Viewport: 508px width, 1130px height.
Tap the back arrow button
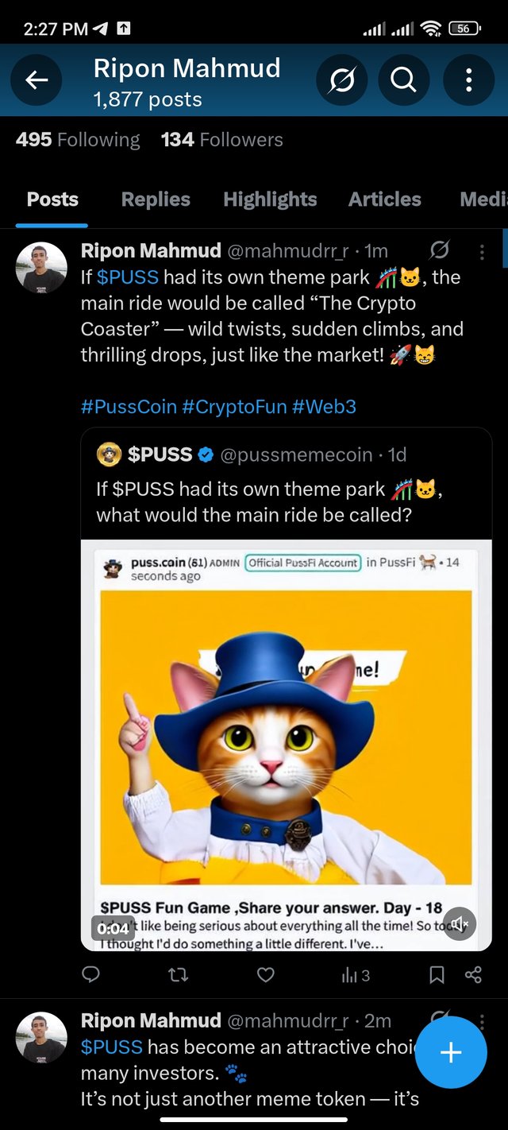(x=37, y=79)
